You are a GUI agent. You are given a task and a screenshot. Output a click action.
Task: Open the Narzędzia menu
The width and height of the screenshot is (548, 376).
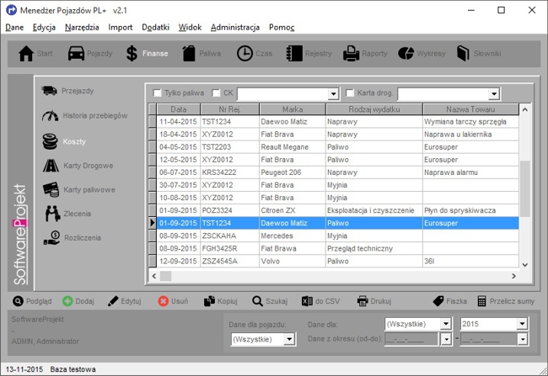pyautogui.click(x=82, y=27)
